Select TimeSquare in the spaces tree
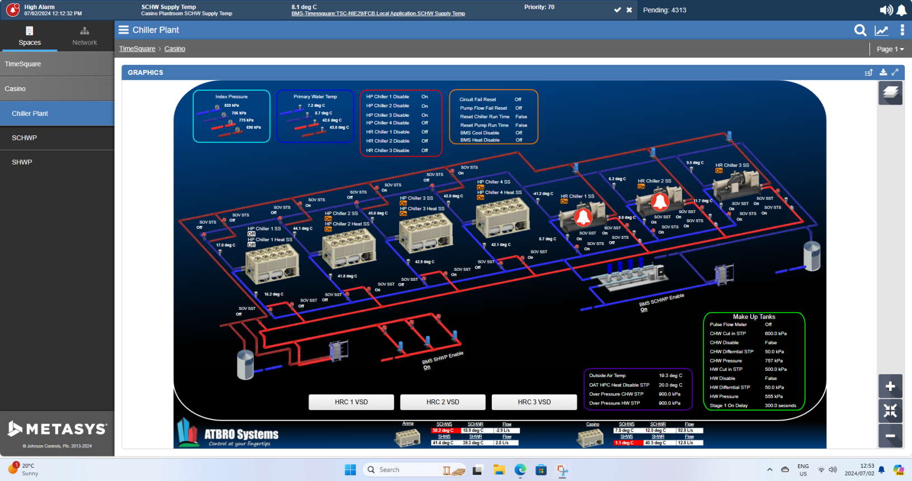Screen dimensions: 912x481 pos(57,64)
